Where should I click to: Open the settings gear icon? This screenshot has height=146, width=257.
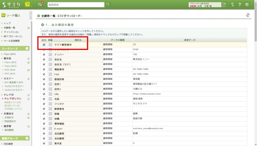coord(247,4)
